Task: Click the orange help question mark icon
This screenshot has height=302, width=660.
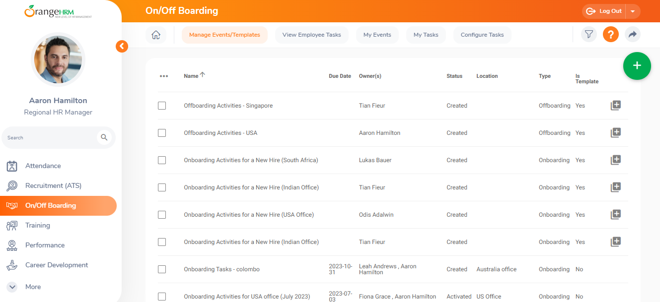Action: click(x=610, y=35)
